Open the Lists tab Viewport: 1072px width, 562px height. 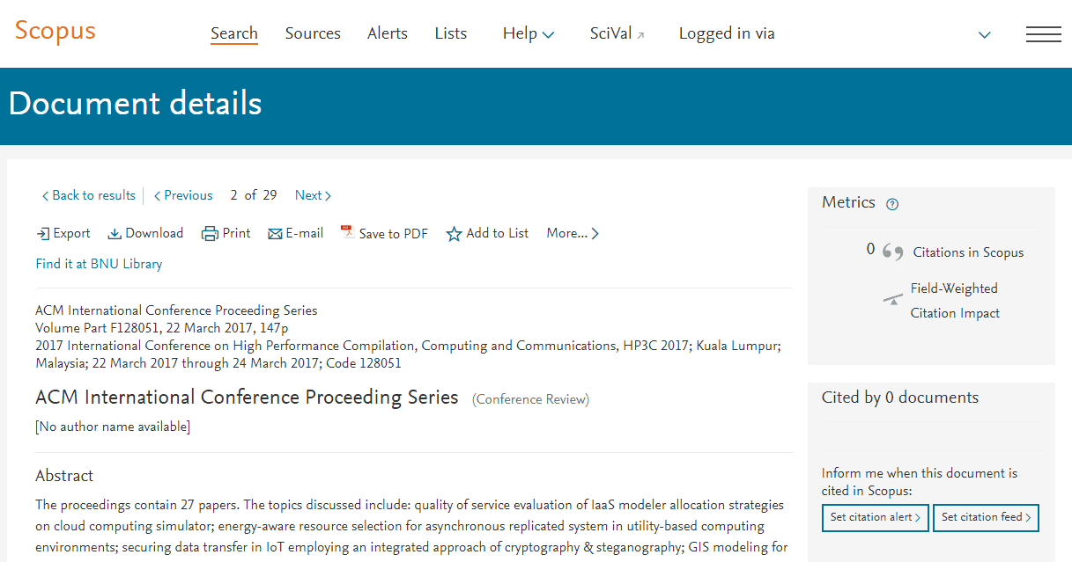451,33
